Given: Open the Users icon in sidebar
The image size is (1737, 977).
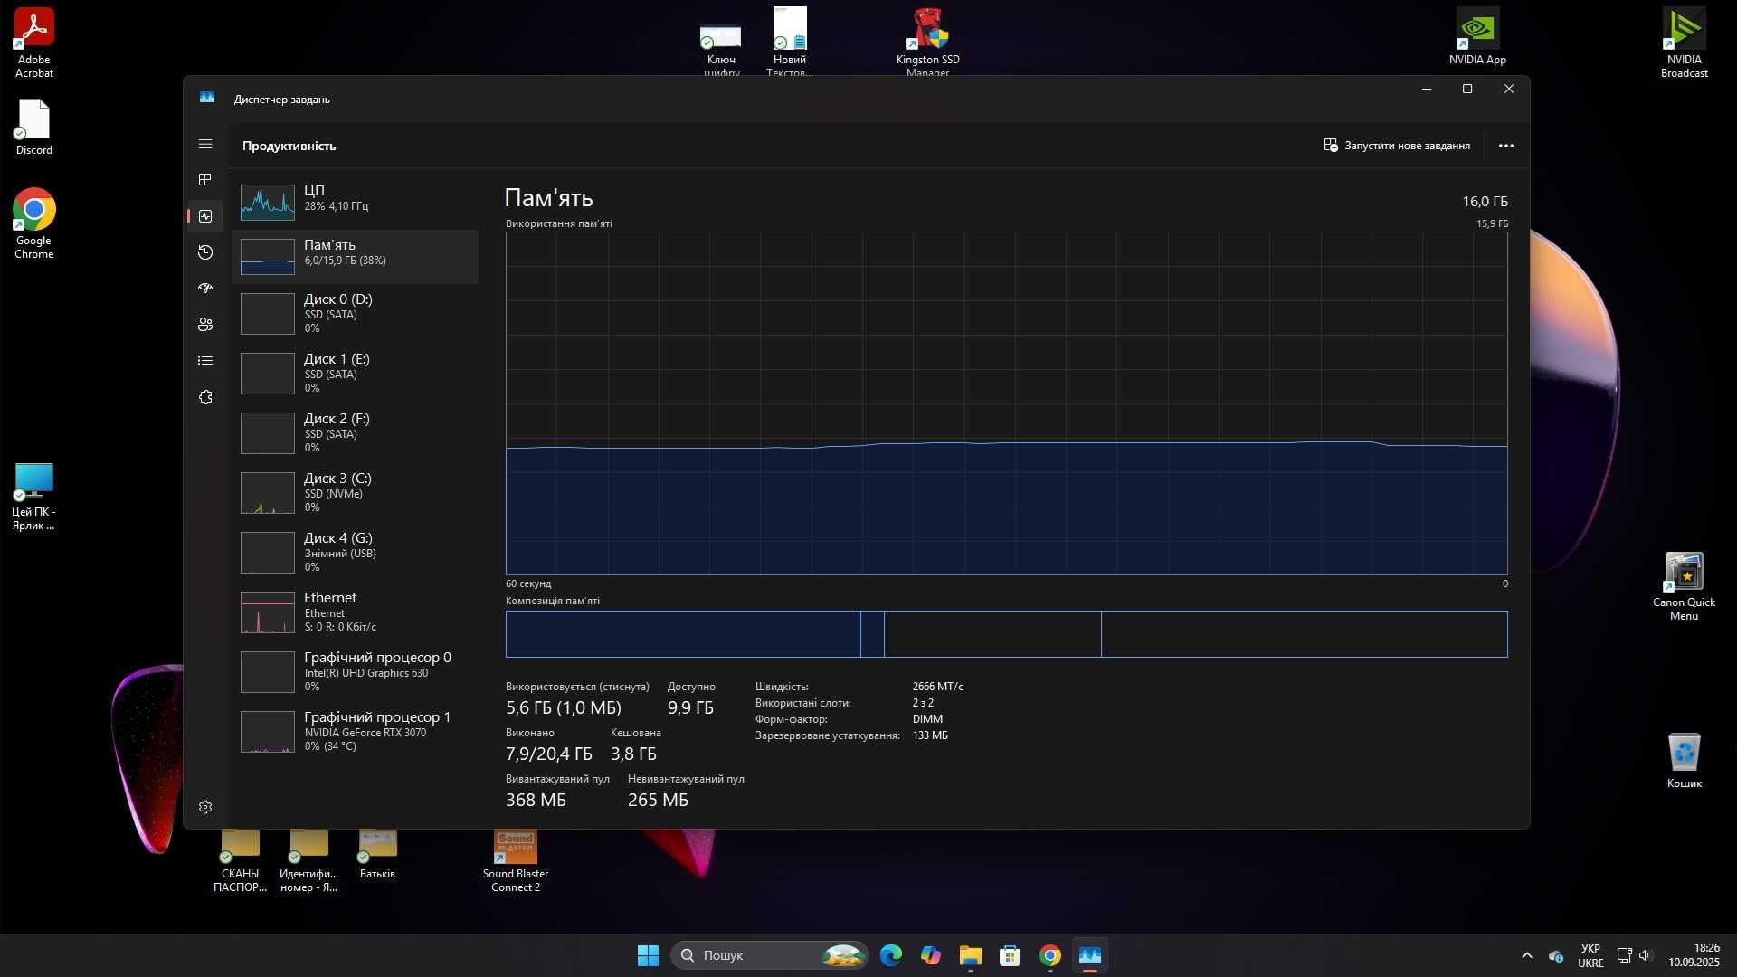Looking at the screenshot, I should pyautogui.click(x=205, y=325).
